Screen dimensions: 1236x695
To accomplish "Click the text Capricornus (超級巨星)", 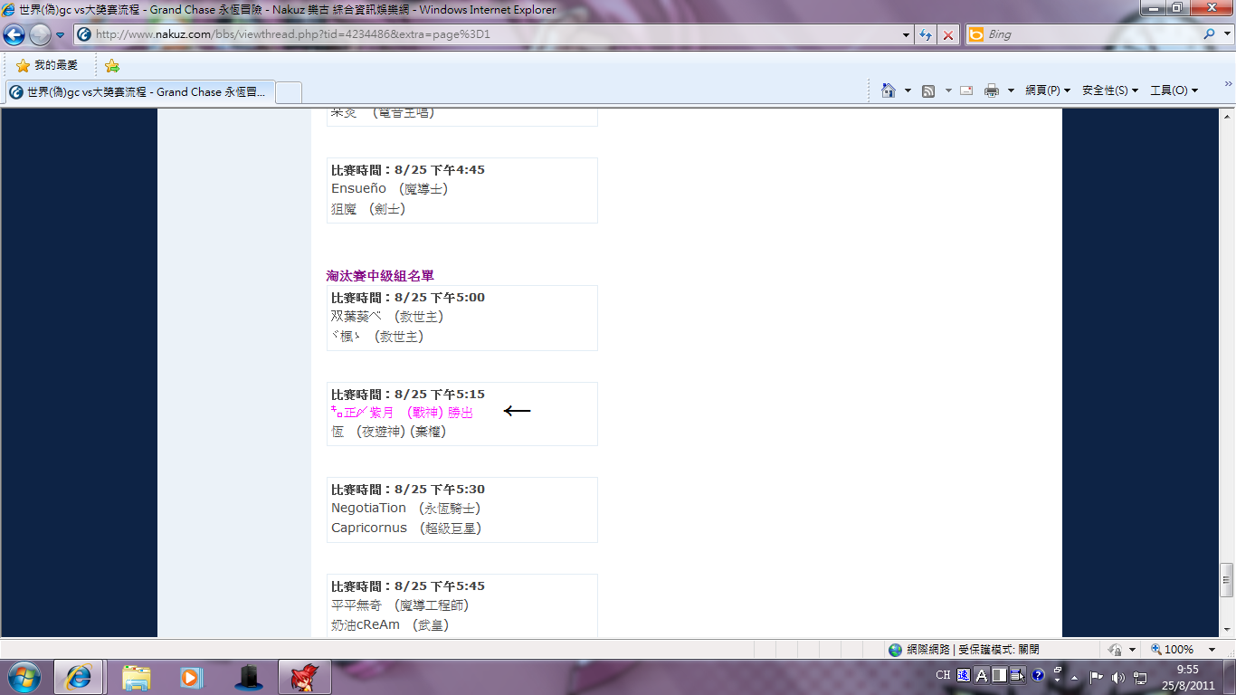I will tap(406, 528).
